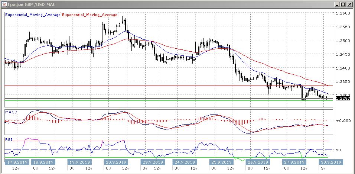Screen dimensions: 355x174
Task: Click the RSI indicator label
Action: pyautogui.click(x=8, y=139)
